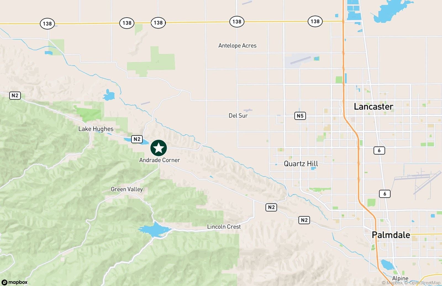This screenshot has width=442, height=286.
Task: Select the Quartz Hill place label
Action: (x=301, y=164)
